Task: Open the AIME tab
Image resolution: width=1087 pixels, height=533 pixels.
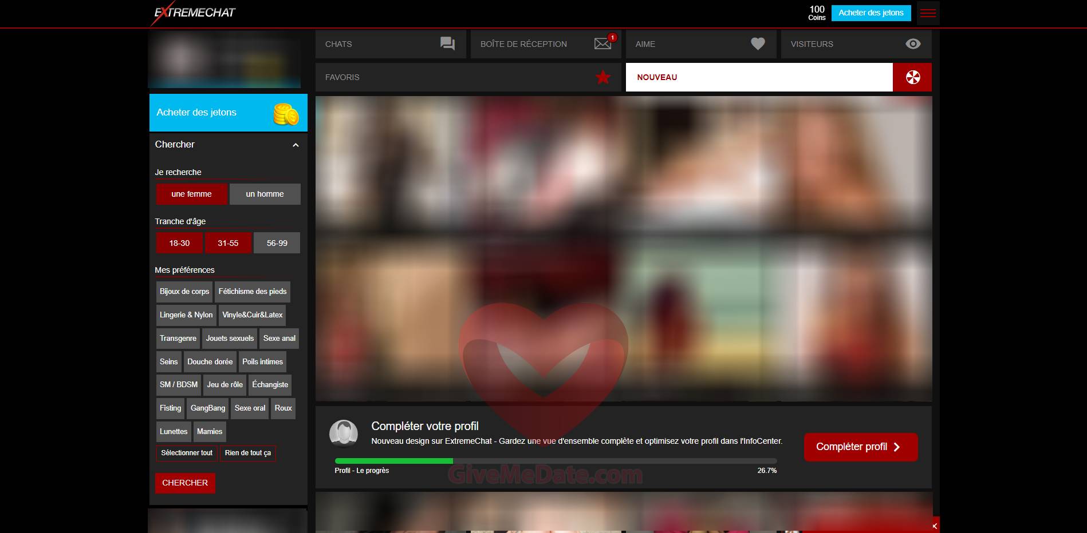Action: click(701, 44)
